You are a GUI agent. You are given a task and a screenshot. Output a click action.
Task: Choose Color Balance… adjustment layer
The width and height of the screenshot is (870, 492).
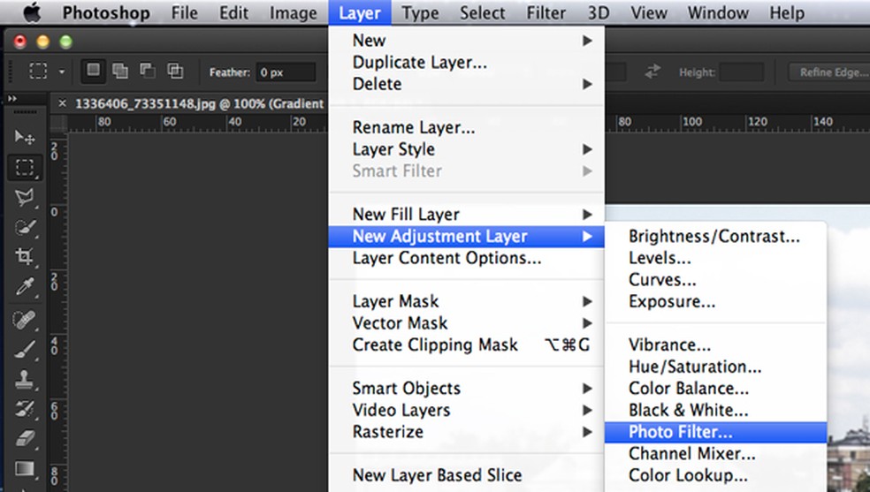[x=716, y=389]
